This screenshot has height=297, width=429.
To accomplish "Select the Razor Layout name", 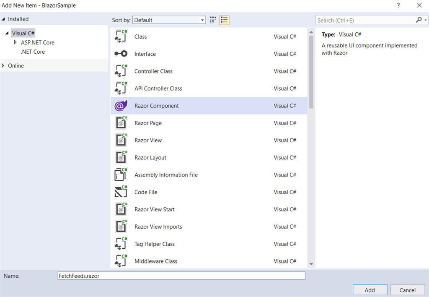I will (x=150, y=158).
